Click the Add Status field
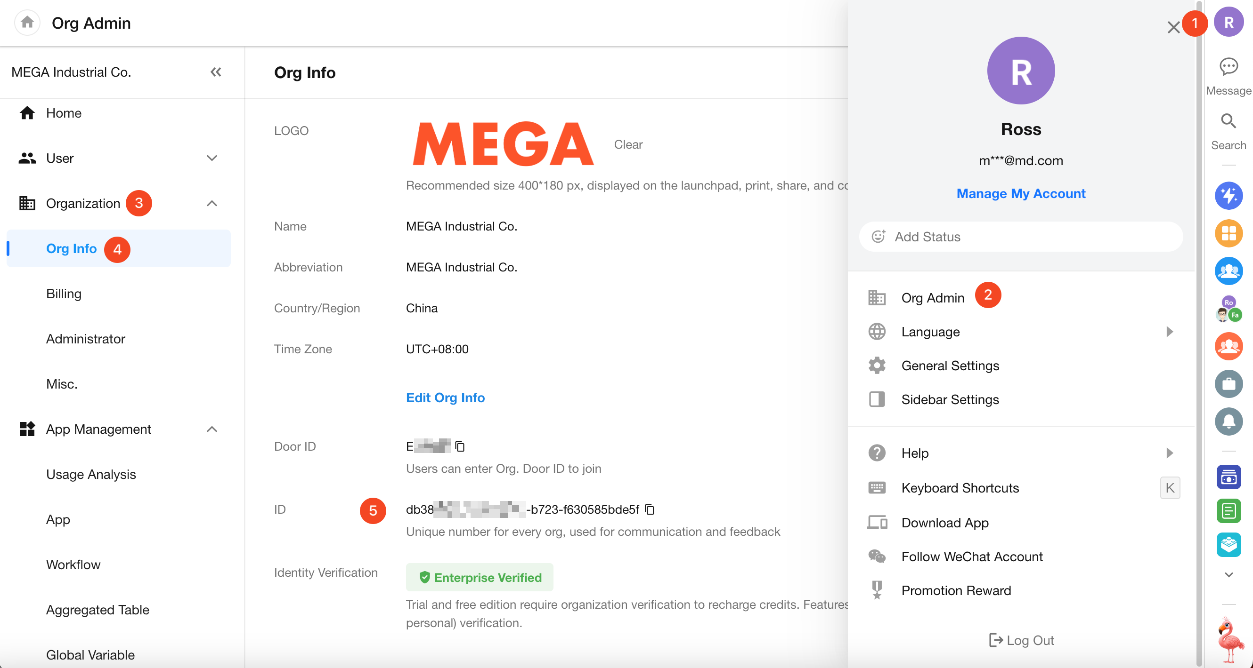Viewport: 1253px width, 668px height. tap(1020, 237)
